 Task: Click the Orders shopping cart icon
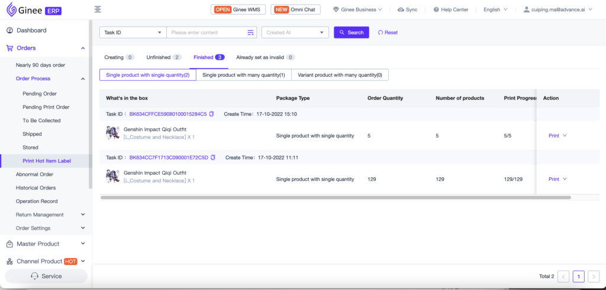tap(10, 48)
